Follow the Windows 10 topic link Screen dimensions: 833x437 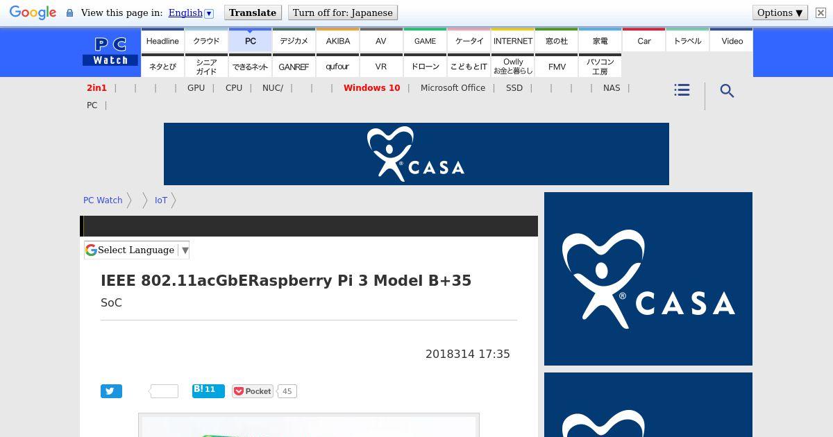(x=371, y=88)
